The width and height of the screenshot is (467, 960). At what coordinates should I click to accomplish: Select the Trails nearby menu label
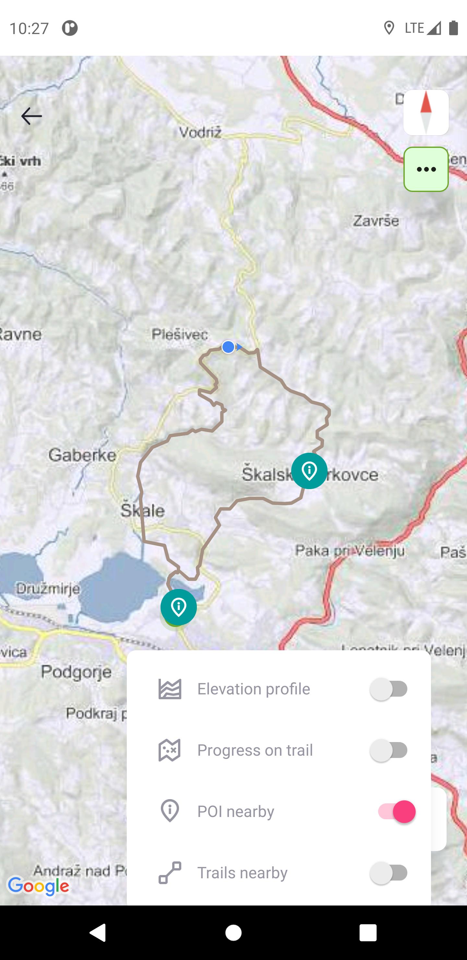[242, 873]
